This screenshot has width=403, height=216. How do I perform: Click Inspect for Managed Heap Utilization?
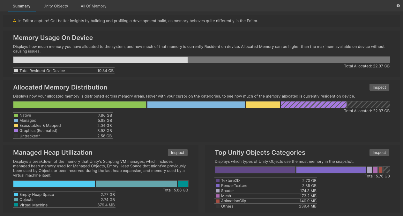177,153
